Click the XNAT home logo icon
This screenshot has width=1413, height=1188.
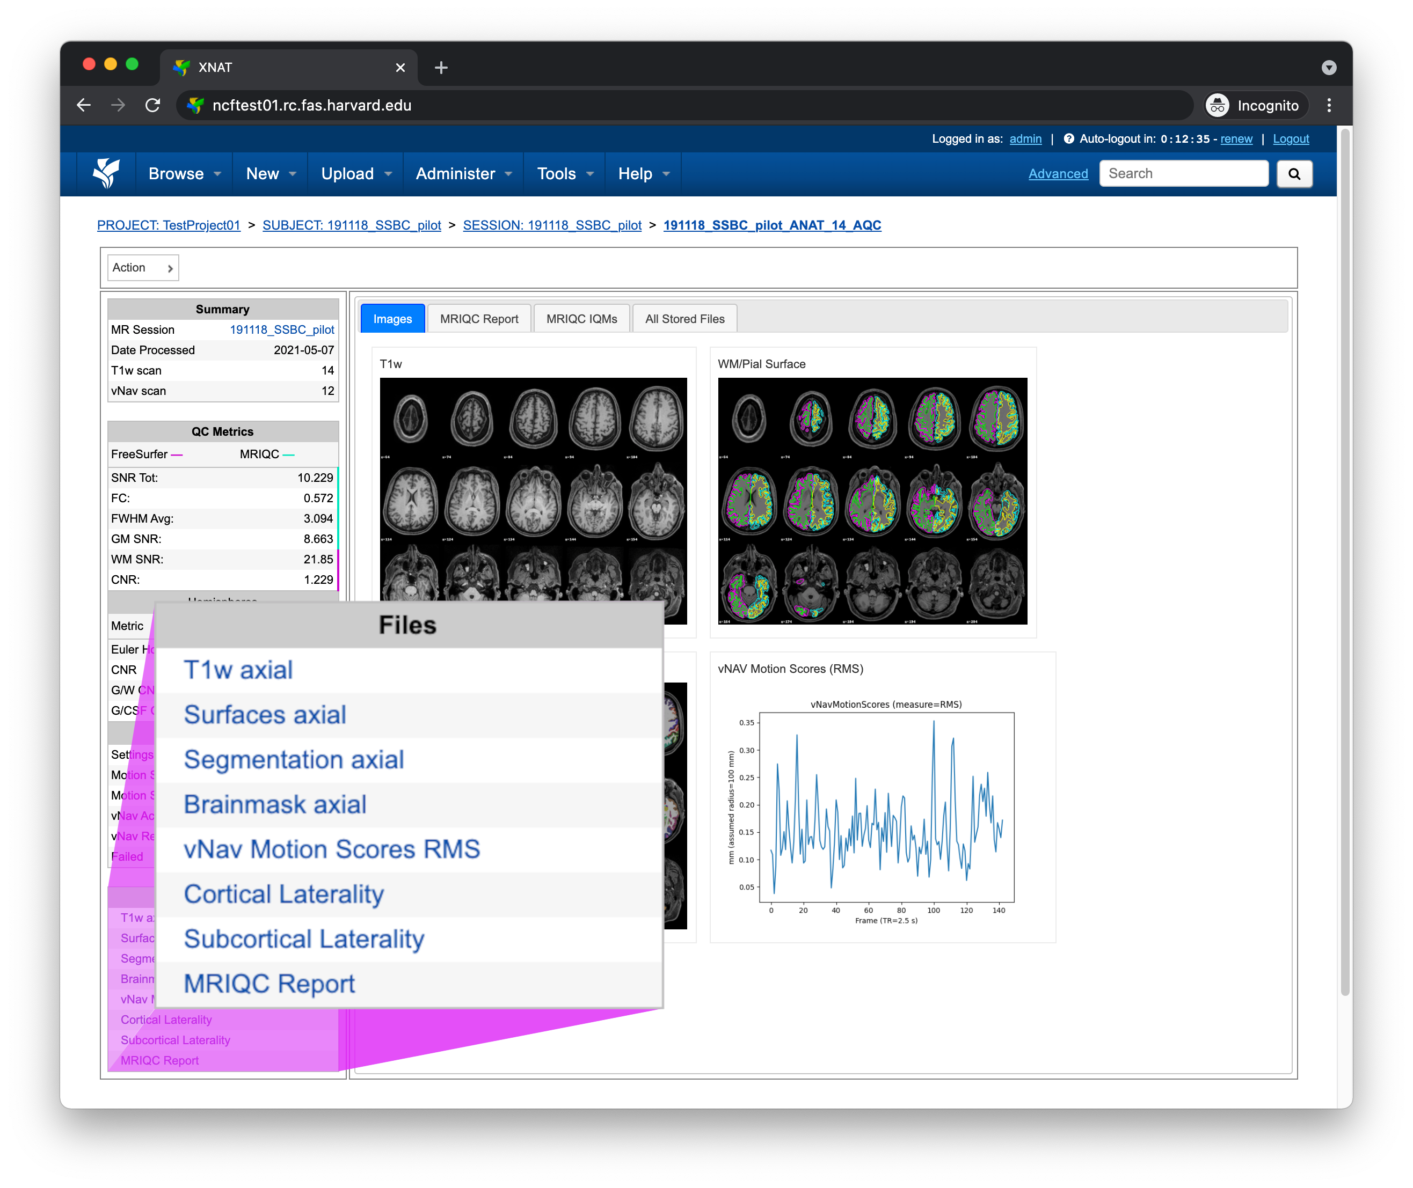pyautogui.click(x=106, y=174)
